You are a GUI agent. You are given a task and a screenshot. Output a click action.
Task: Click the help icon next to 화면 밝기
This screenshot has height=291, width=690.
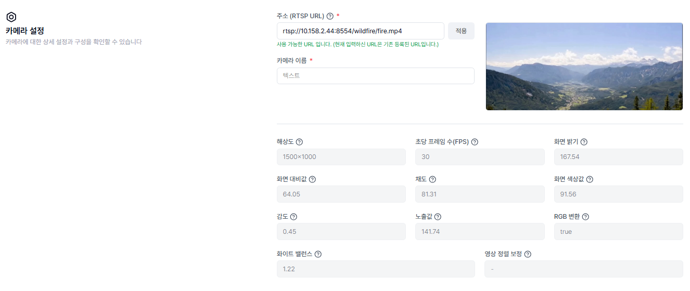tap(584, 142)
